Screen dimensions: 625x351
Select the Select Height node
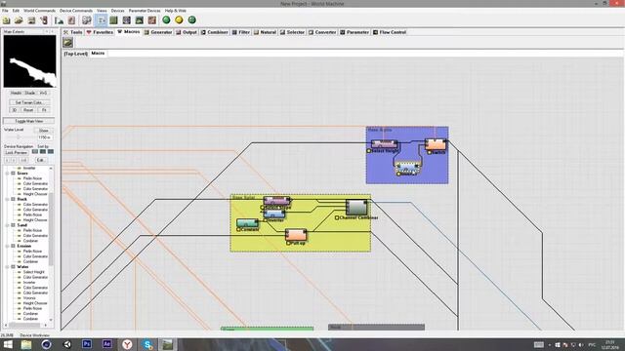384,144
